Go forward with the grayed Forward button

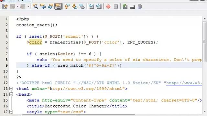tap(23, 6)
